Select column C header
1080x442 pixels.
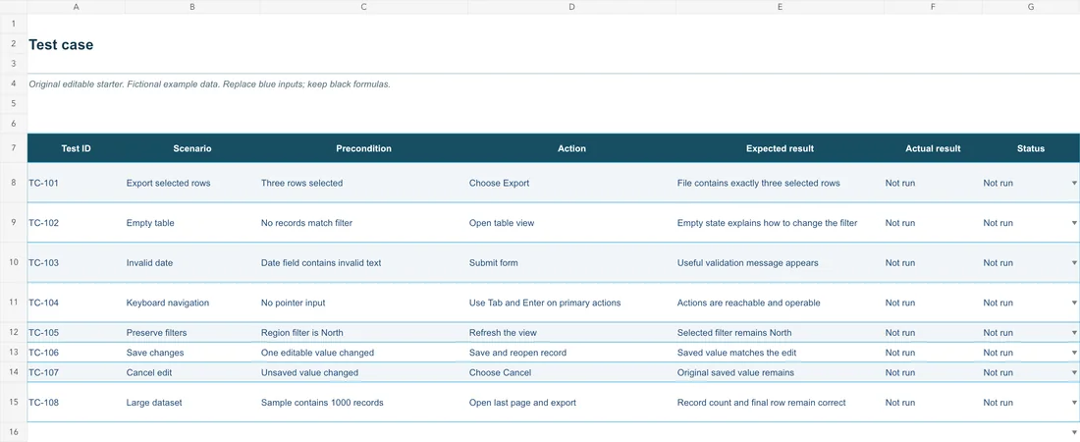[x=363, y=7]
